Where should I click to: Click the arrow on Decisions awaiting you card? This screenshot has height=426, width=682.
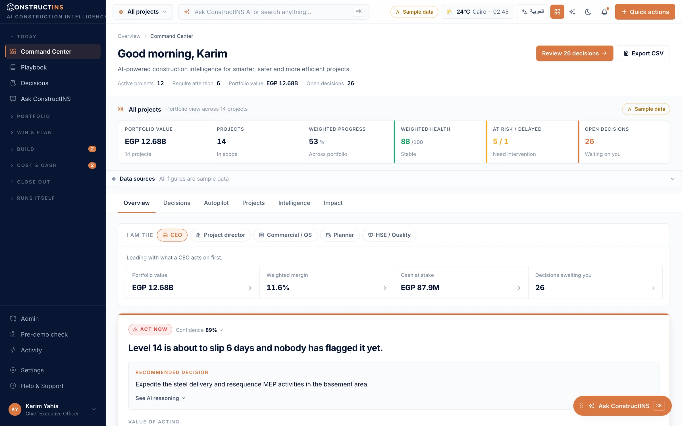[653, 288]
